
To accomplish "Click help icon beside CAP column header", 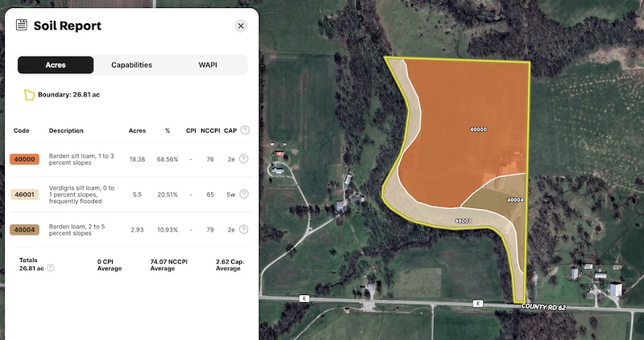I will [x=245, y=130].
